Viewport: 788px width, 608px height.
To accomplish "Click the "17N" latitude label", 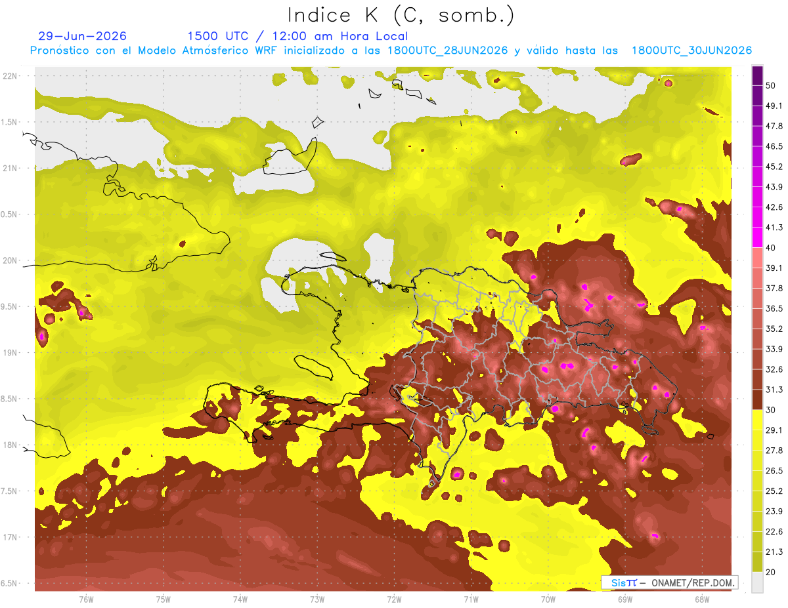I will click(x=11, y=537).
